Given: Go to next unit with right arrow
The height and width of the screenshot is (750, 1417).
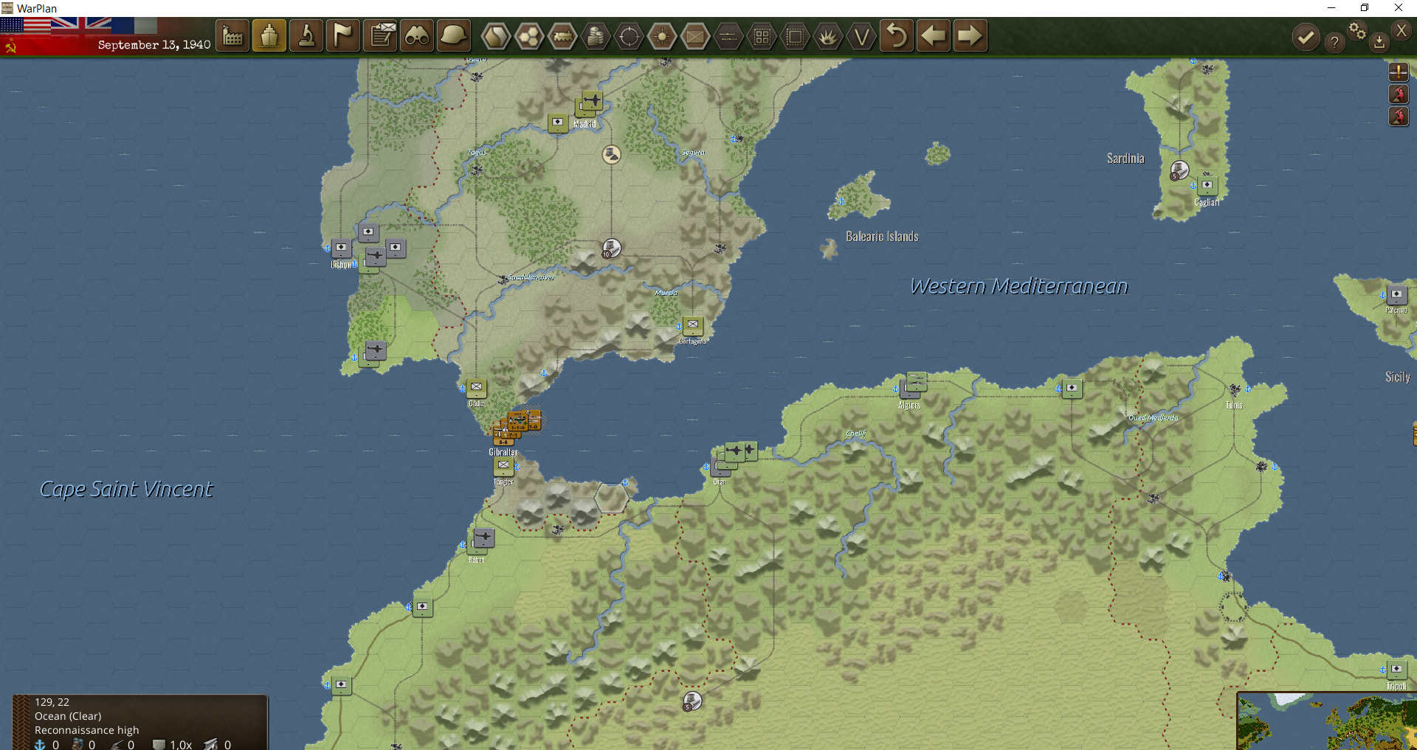Looking at the screenshot, I should [x=970, y=35].
